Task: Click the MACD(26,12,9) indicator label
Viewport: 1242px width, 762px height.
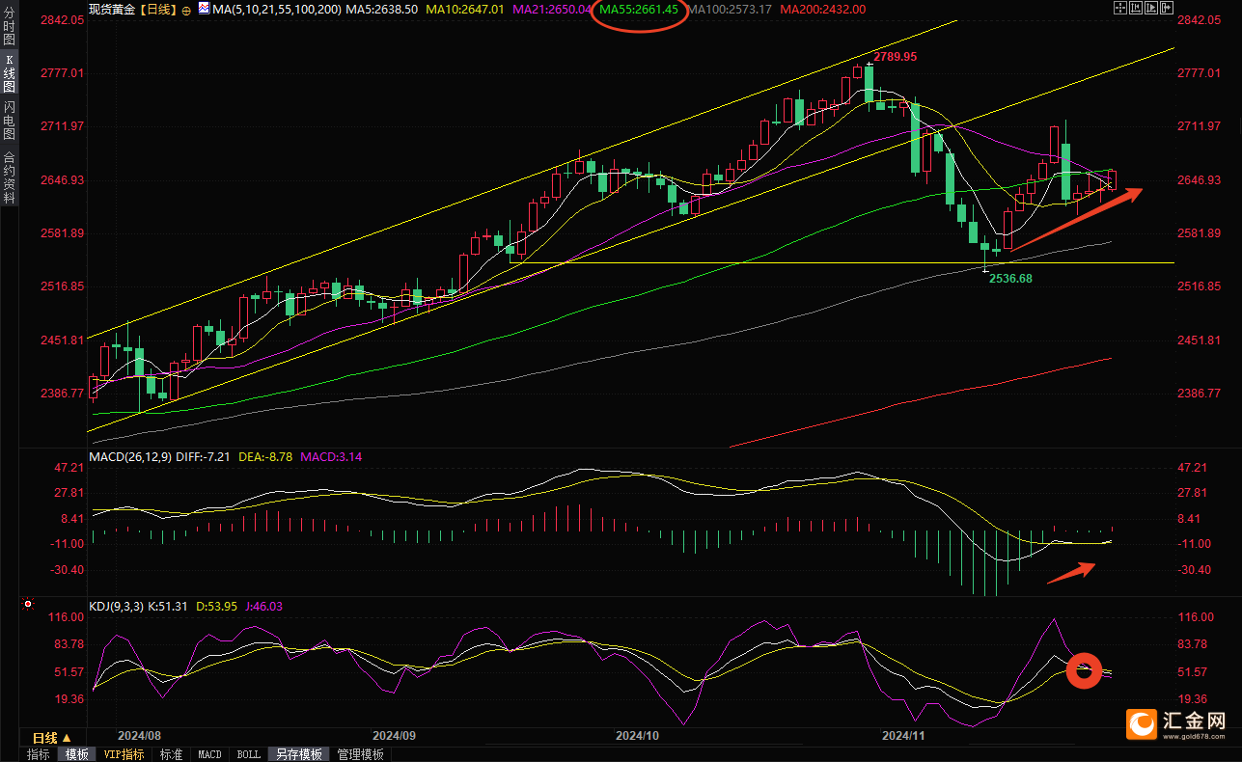Action: [130, 456]
